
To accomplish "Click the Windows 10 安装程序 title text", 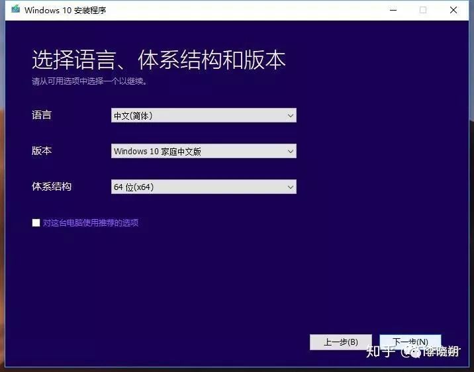I will pos(66,11).
